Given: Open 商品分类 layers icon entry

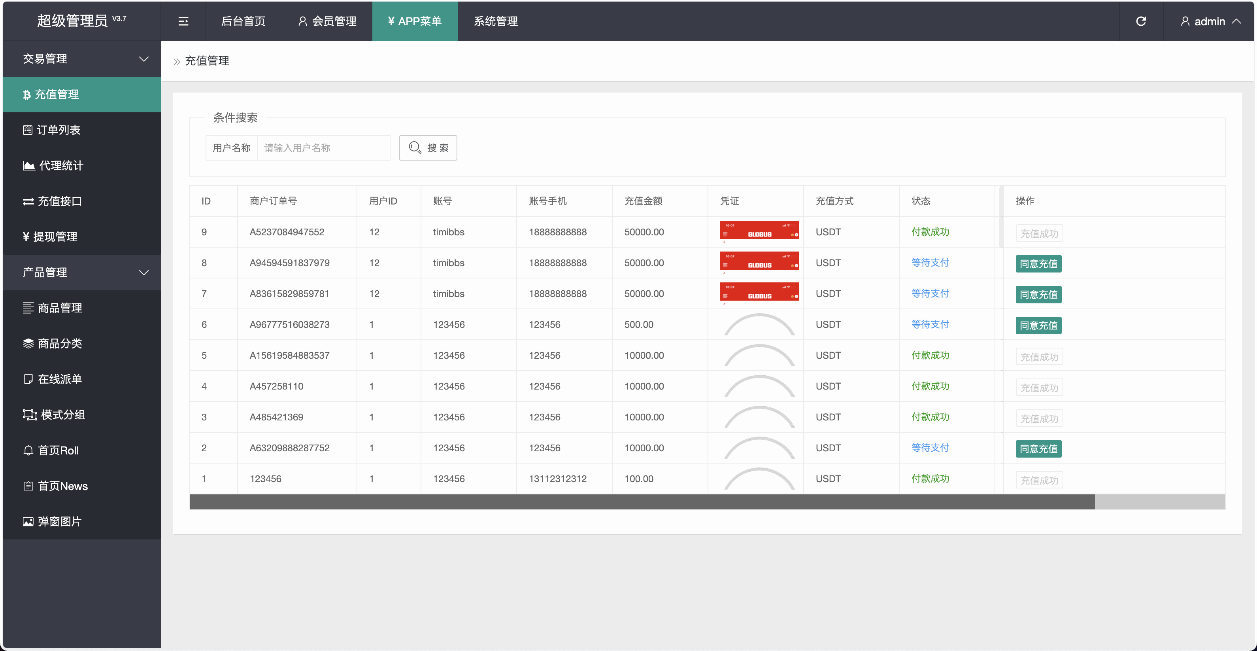Looking at the screenshot, I should 28,343.
